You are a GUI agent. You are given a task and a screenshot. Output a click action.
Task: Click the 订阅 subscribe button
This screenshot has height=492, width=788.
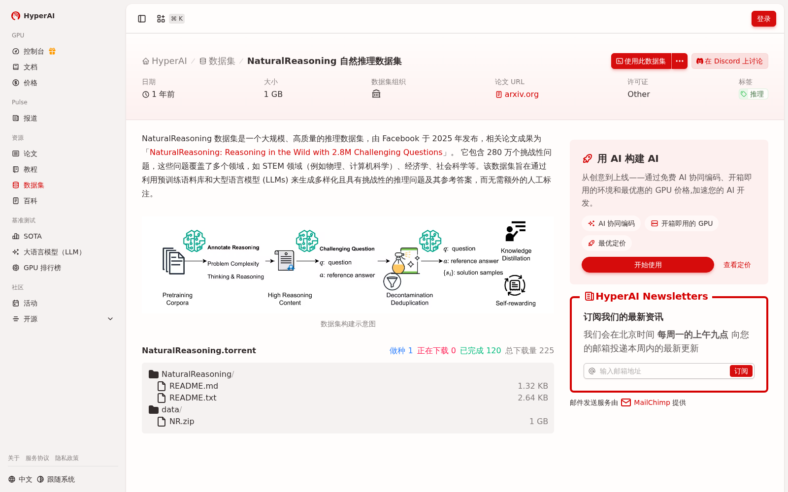click(x=741, y=371)
